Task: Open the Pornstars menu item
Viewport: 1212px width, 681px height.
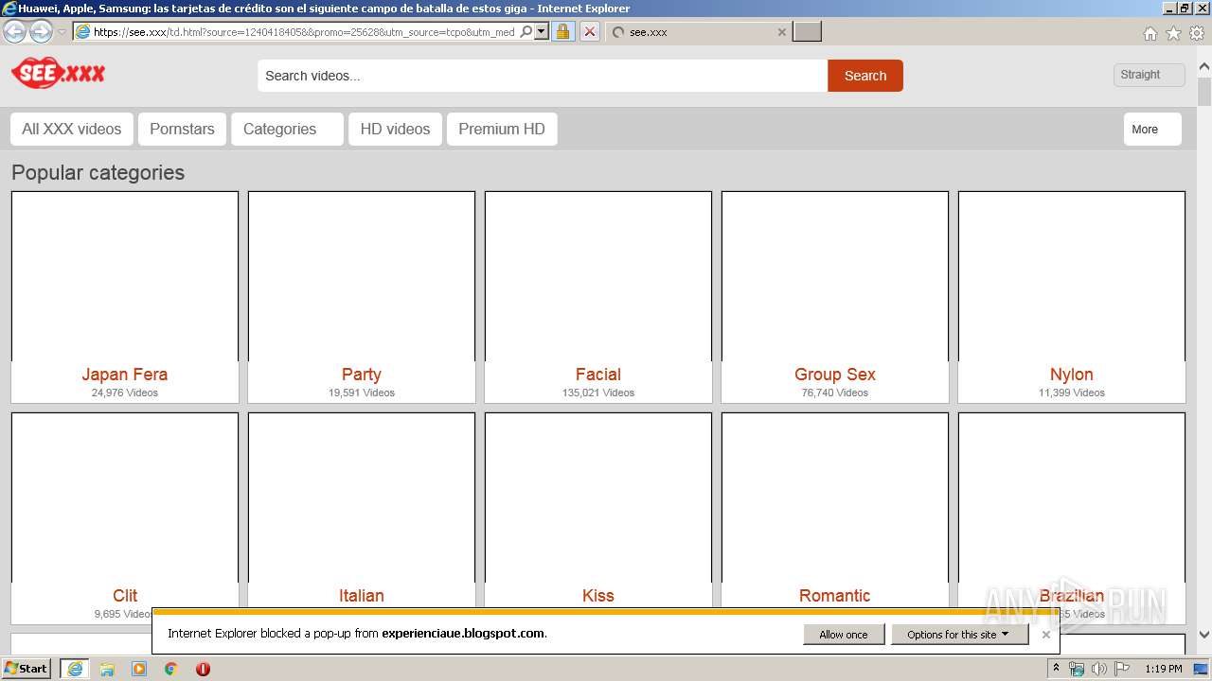Action: (182, 129)
